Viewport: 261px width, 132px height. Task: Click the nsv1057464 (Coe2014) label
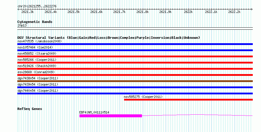click(x=35, y=47)
